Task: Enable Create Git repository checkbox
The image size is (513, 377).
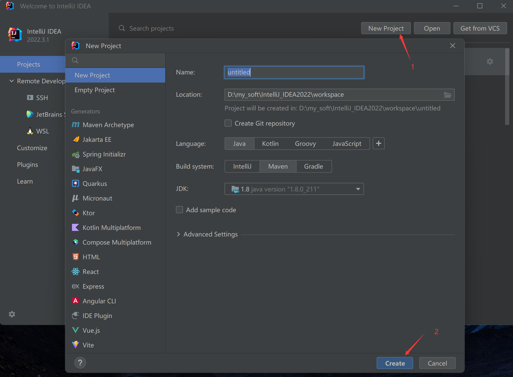Action: coord(228,123)
